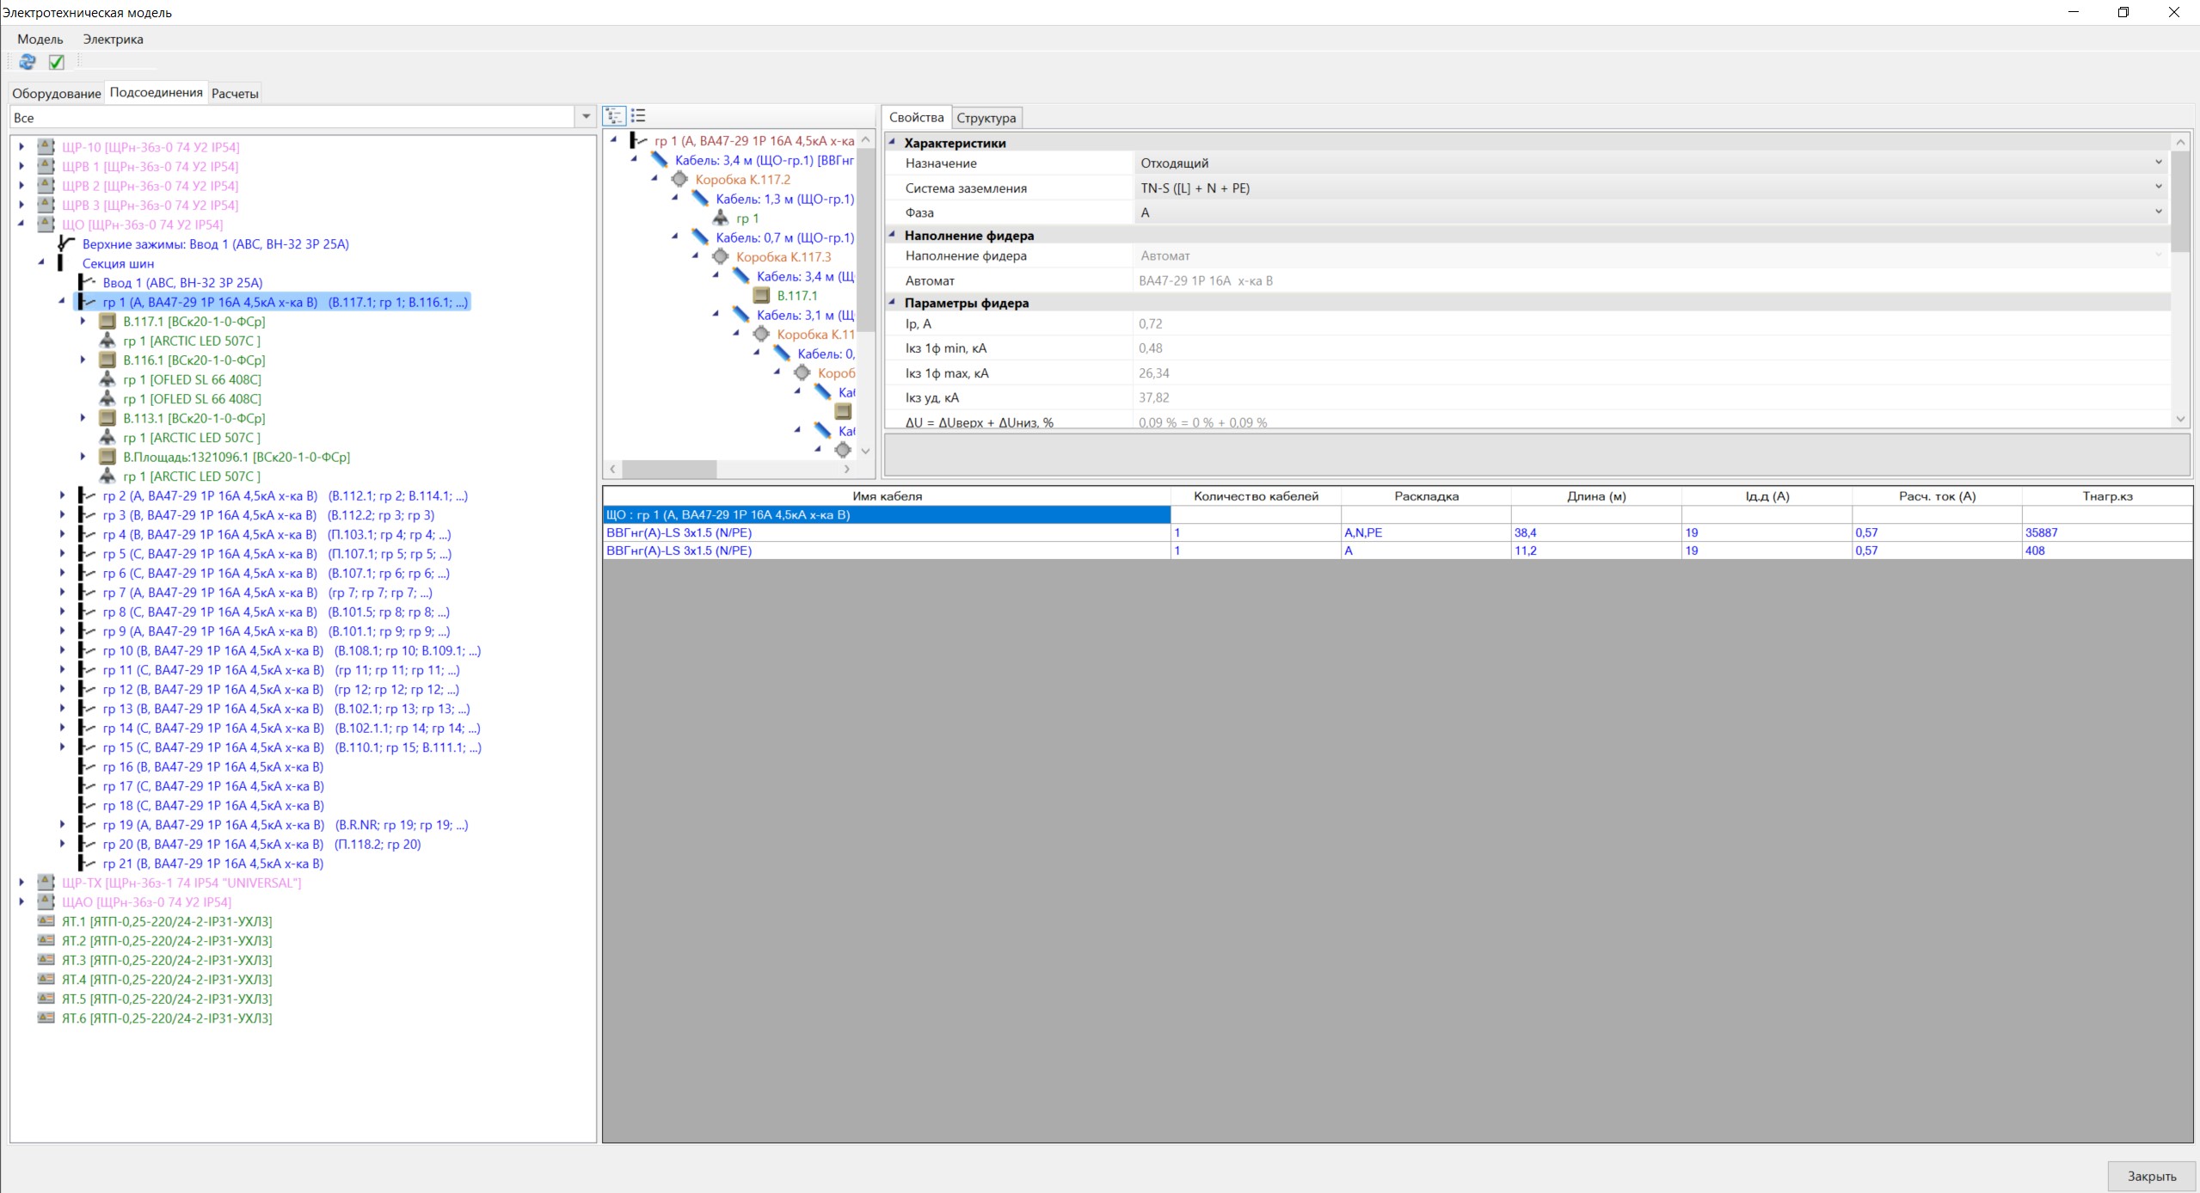The height and width of the screenshot is (1193, 2200).
Task: Click the В.117.1 switch icon in left tree
Action: pos(108,322)
